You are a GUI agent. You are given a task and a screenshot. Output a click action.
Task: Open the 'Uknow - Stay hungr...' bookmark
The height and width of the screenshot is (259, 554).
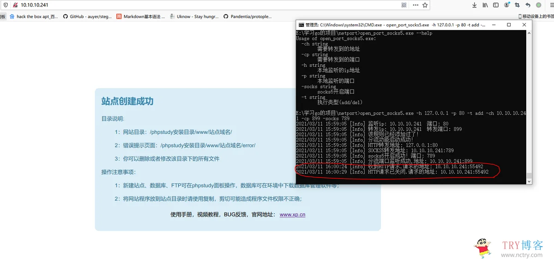tap(194, 16)
